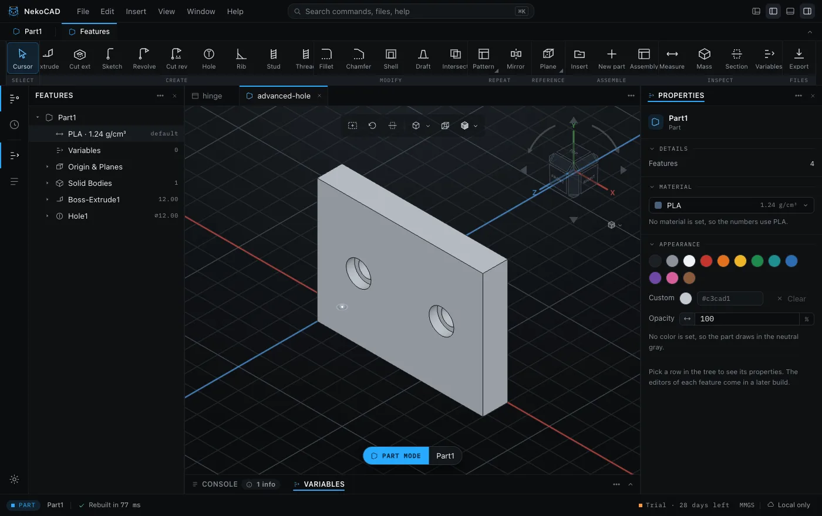
Task: Apply the Fillet tool
Action: click(326, 59)
